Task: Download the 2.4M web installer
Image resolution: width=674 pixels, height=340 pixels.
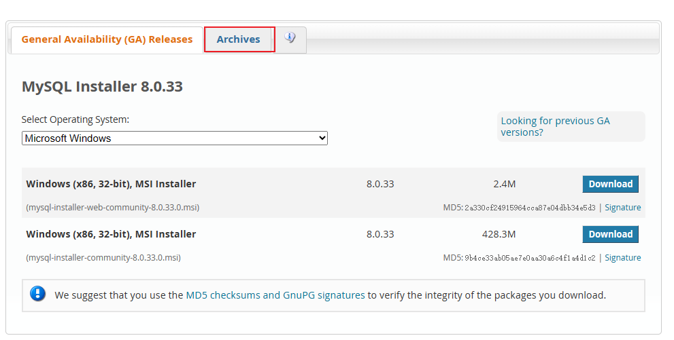Action: click(610, 184)
